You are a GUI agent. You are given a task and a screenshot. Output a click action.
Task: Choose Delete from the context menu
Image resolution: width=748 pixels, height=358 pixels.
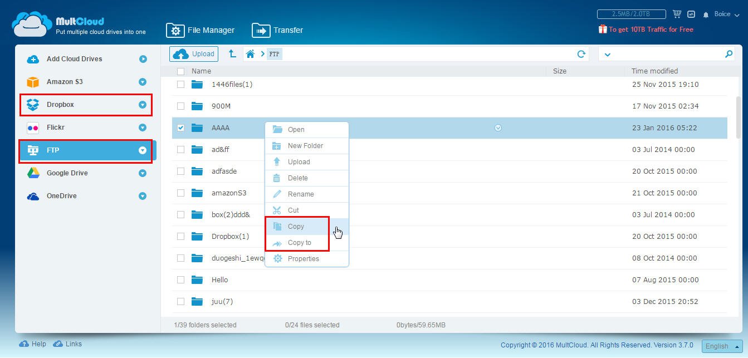tap(307, 178)
